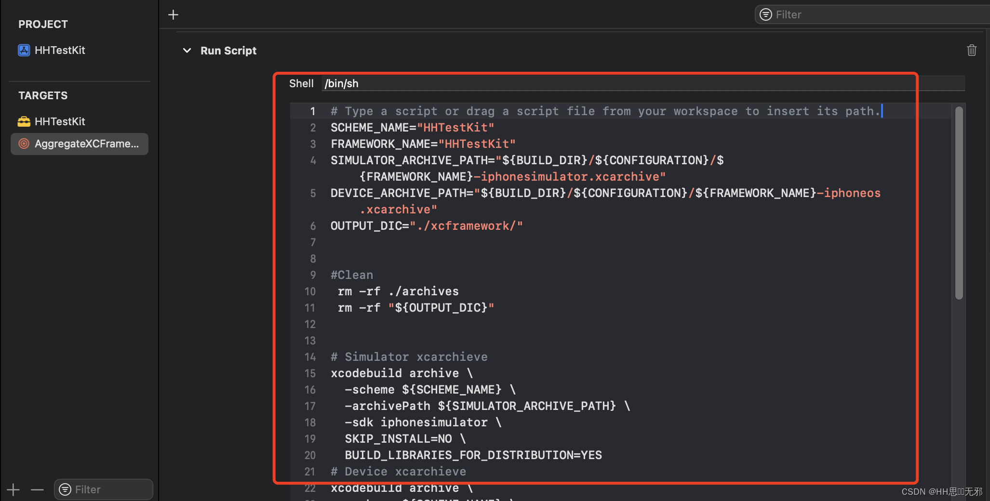Screen dimensions: 990x501
Task: Click the filter icon in bottom Filter field
Action: tap(65, 489)
